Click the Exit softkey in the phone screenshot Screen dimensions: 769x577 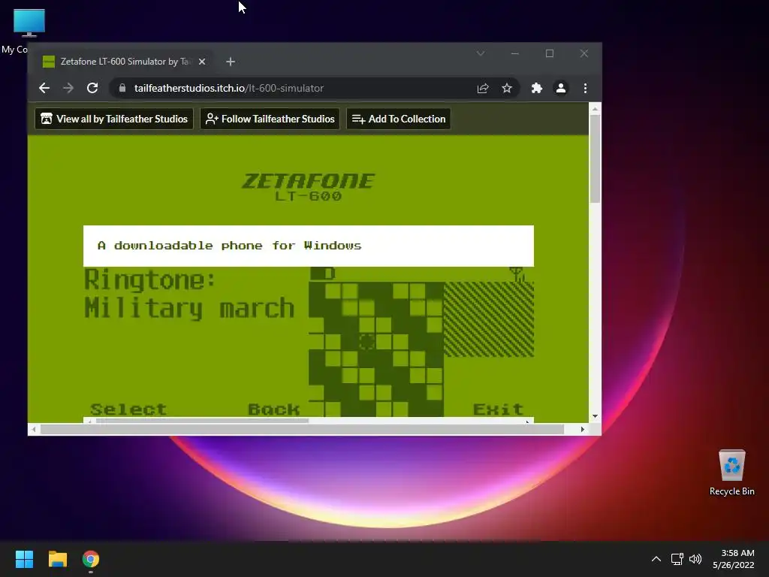[498, 409]
